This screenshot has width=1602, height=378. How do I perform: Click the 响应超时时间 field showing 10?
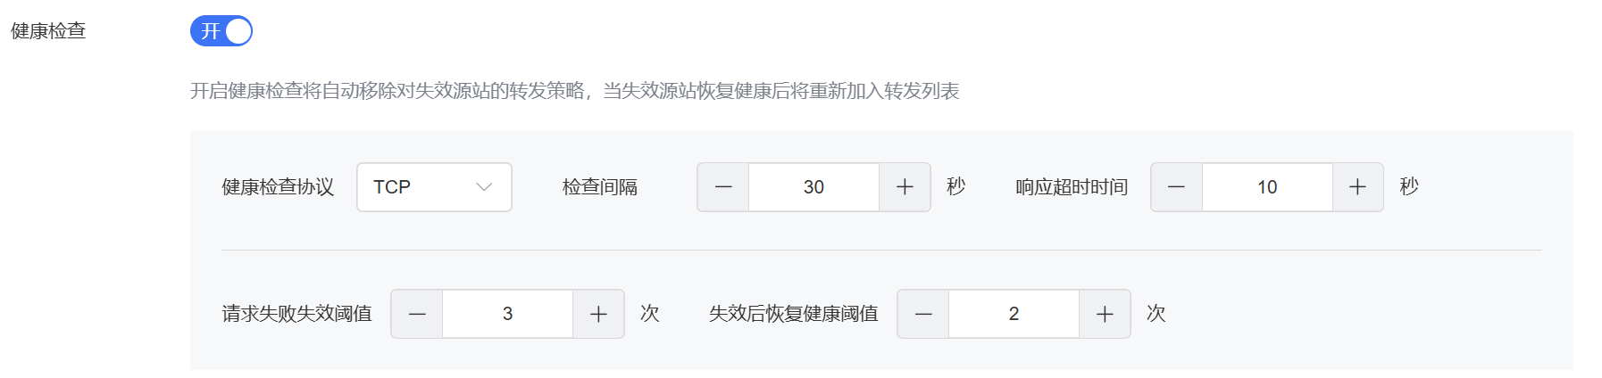pos(1267,187)
